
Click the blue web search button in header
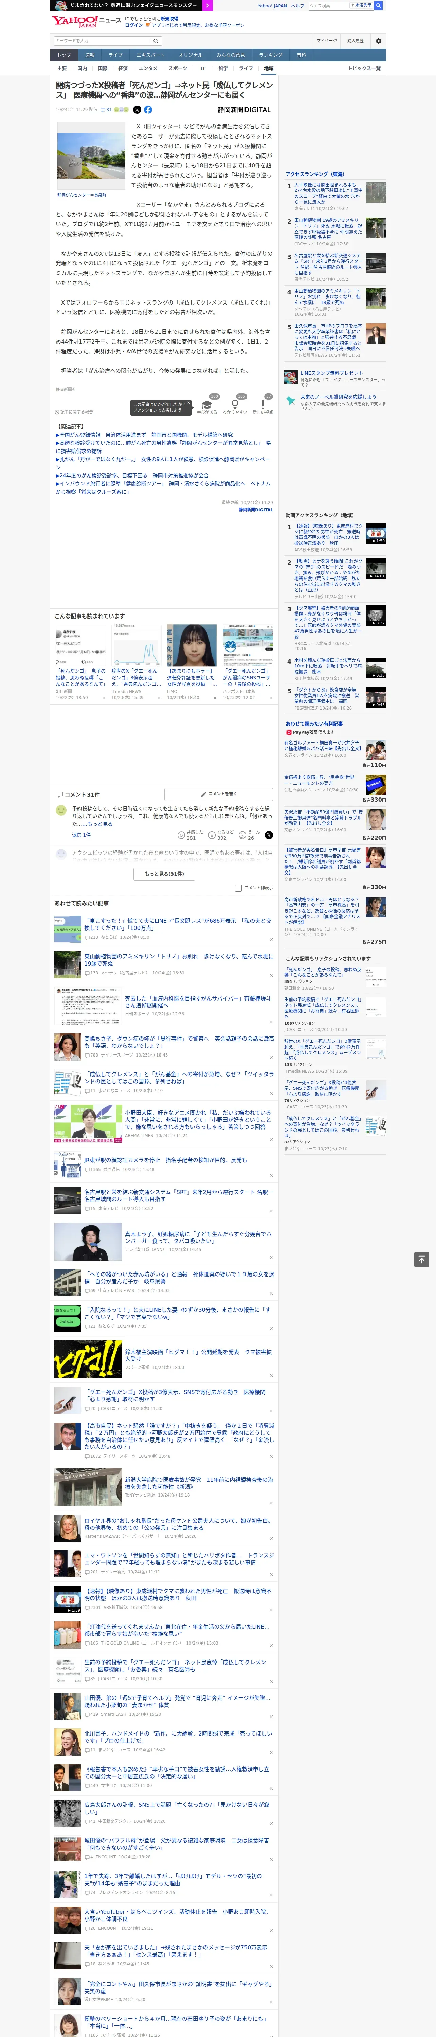[378, 5]
